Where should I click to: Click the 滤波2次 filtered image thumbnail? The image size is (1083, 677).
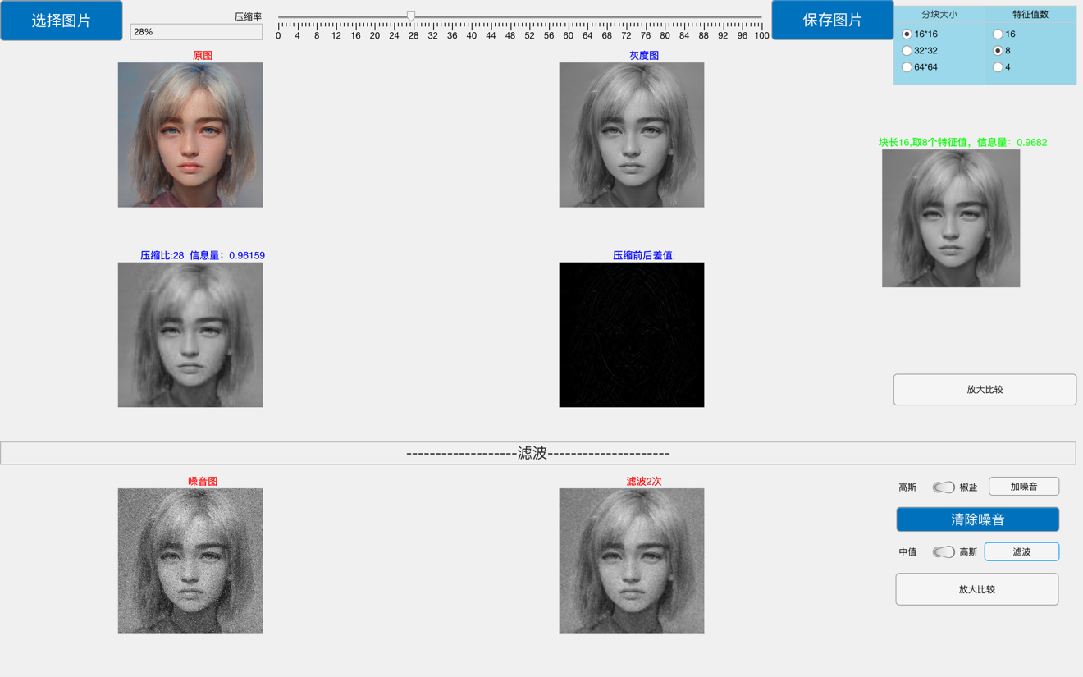pyautogui.click(x=631, y=560)
